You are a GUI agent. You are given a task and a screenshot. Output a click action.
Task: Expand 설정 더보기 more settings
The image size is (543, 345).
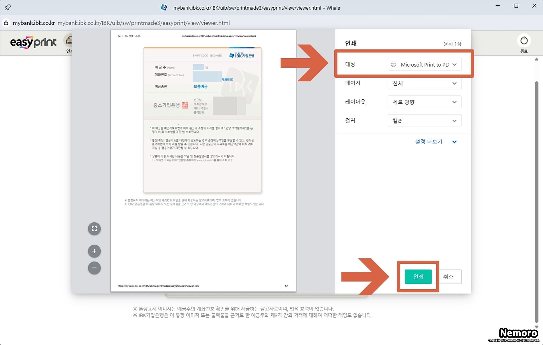[435, 142]
